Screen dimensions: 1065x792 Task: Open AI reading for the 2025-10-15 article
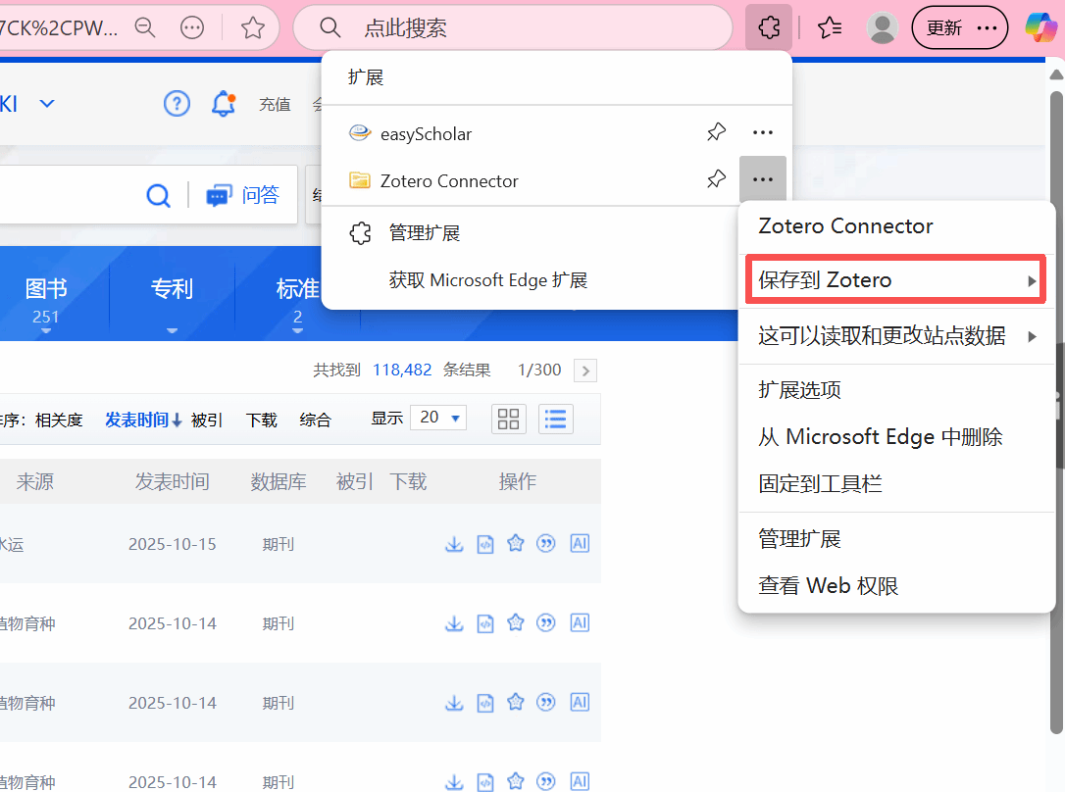pos(580,543)
